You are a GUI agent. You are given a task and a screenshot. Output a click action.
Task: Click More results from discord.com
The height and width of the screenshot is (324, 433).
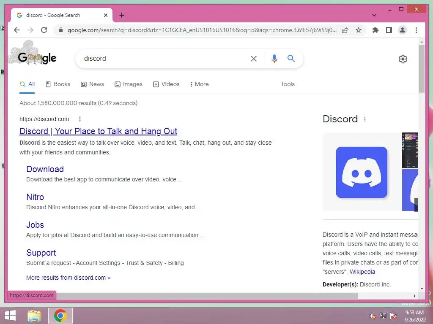[68, 278]
